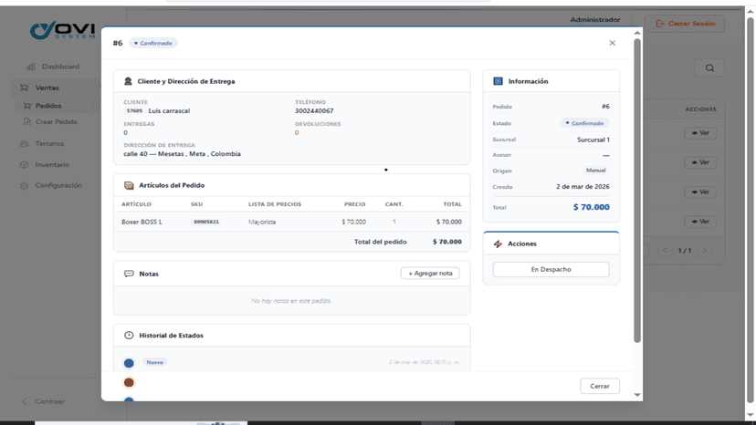Click the blue Nuevo status dot
This screenshot has width=756, height=425.
coord(129,363)
